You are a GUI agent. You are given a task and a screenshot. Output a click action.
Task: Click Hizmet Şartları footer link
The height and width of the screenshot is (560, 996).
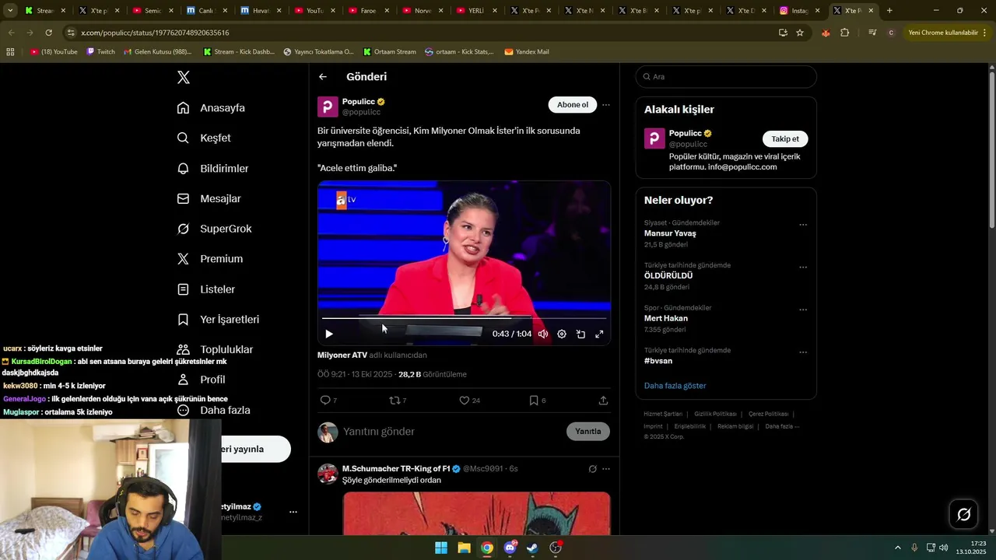pyautogui.click(x=663, y=414)
